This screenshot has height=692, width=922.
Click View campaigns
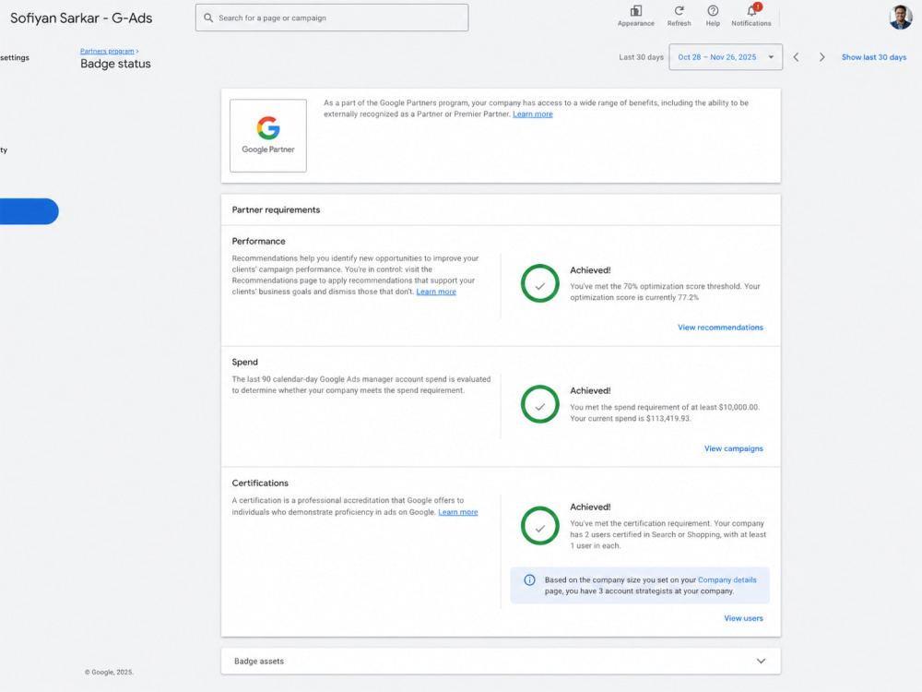[733, 448]
